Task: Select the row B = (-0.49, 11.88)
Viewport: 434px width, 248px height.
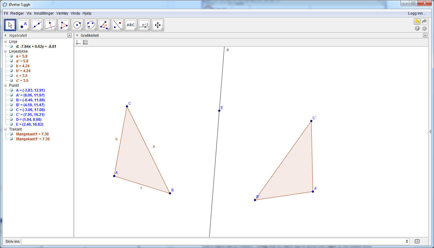Action: 30,100
